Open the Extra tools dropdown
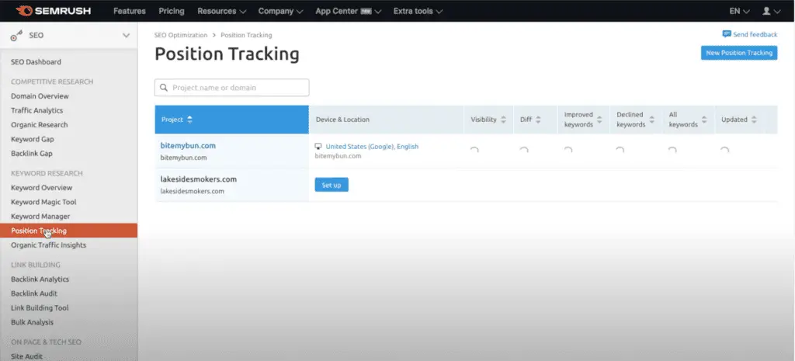The width and height of the screenshot is (795, 361). 418,11
